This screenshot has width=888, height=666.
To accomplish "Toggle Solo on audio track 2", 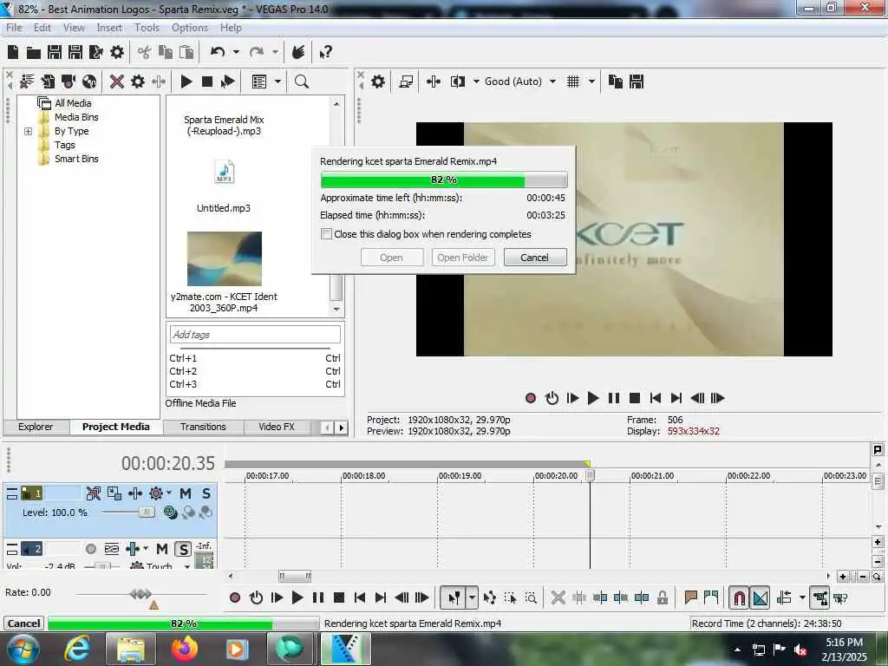I will (183, 549).
